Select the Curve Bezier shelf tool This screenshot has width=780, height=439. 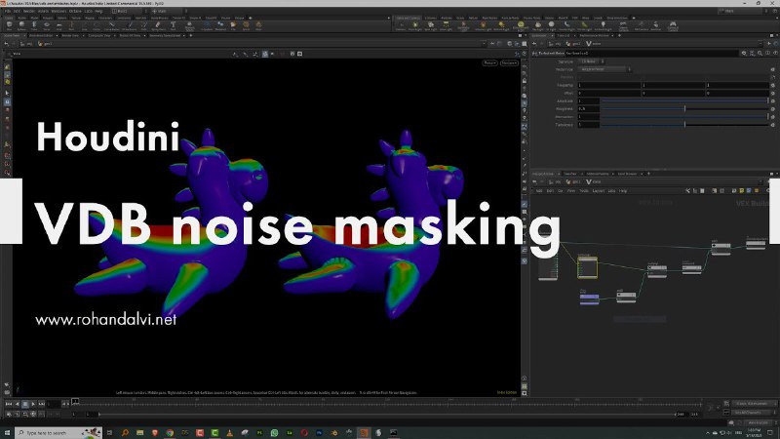click(x=112, y=25)
